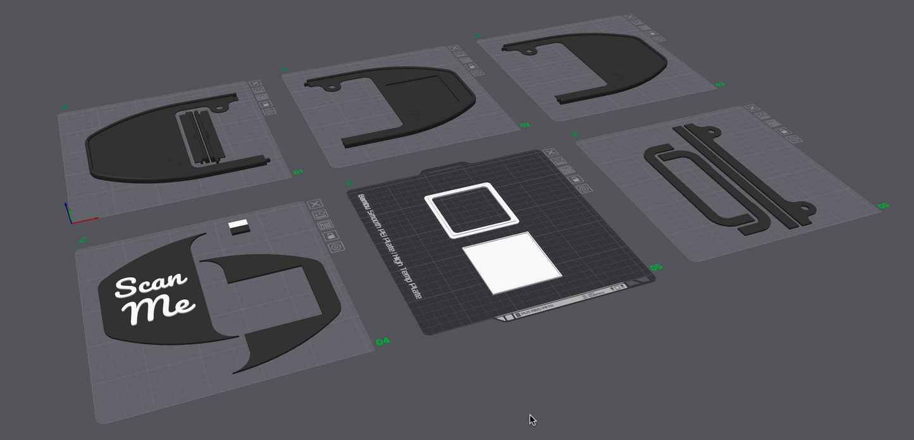This screenshot has width=914, height=440.
Task: Arrange objects on selected plate 05
Action: tap(567, 170)
